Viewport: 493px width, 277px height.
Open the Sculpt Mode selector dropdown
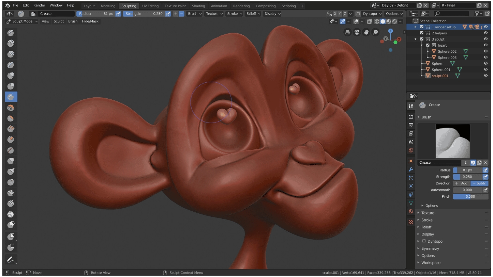(x=22, y=21)
